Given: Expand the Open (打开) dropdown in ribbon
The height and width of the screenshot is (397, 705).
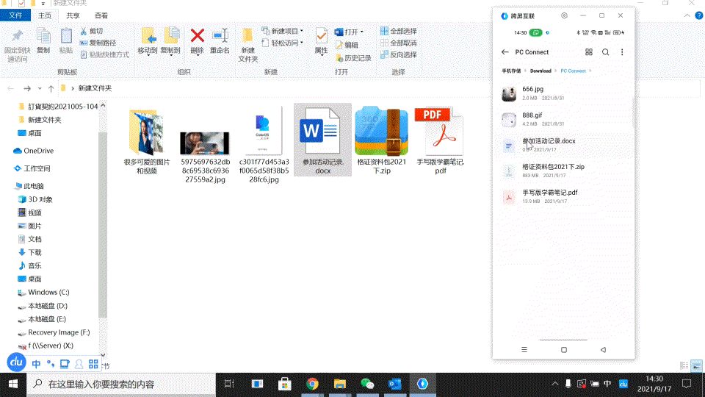Looking at the screenshot, I should click(x=352, y=32).
